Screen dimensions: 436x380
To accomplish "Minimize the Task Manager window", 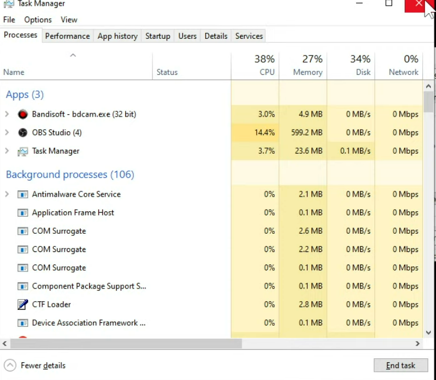I will (359, 3).
